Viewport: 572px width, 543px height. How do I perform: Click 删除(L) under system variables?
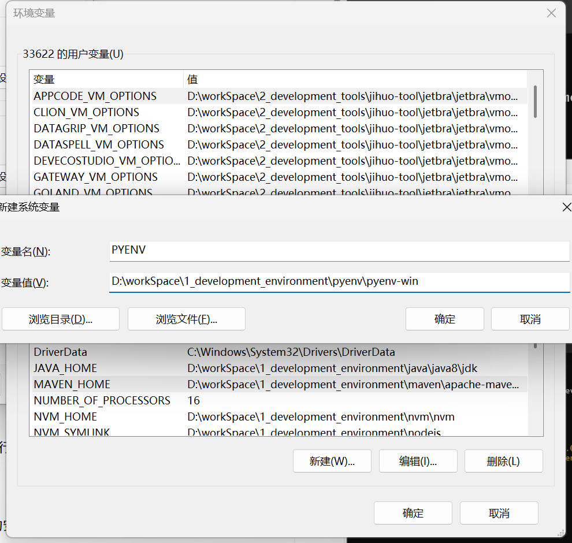503,461
